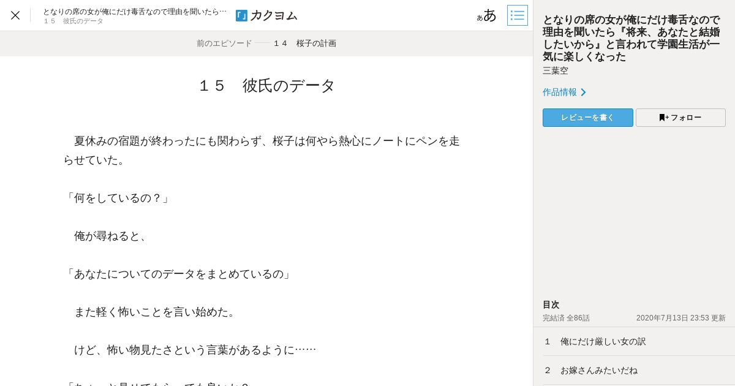The width and height of the screenshot is (735, 386).
Task: Click update date 2020年7月13日 23:53 更新
Action: coord(681,318)
